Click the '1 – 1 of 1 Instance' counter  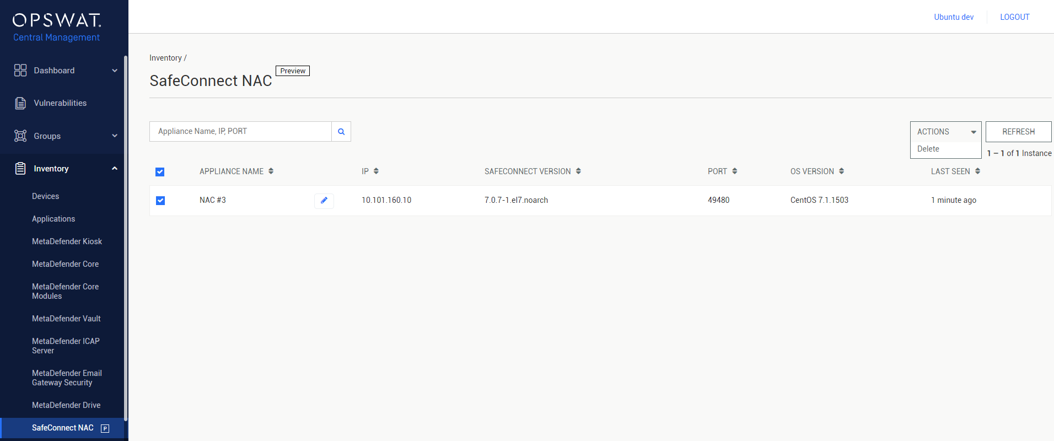[x=1019, y=153]
